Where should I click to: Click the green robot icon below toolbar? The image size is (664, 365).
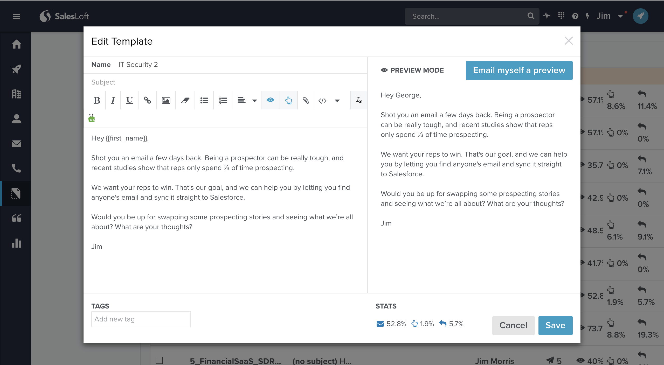(92, 118)
